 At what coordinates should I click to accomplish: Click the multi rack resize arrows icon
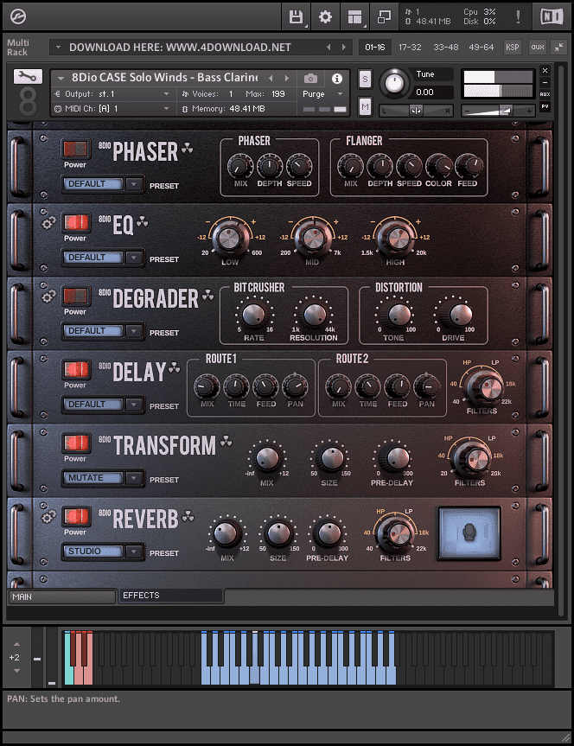click(x=559, y=47)
